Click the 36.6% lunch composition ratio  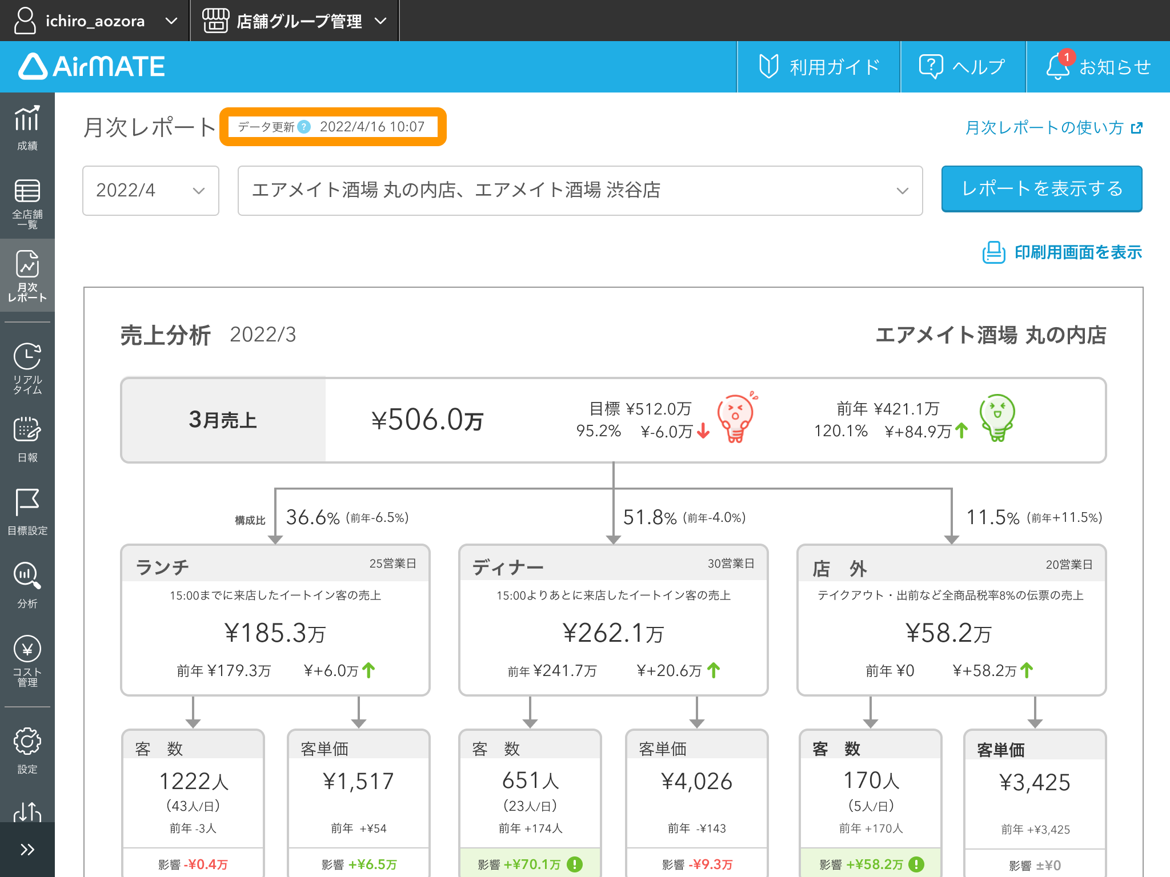(x=313, y=517)
